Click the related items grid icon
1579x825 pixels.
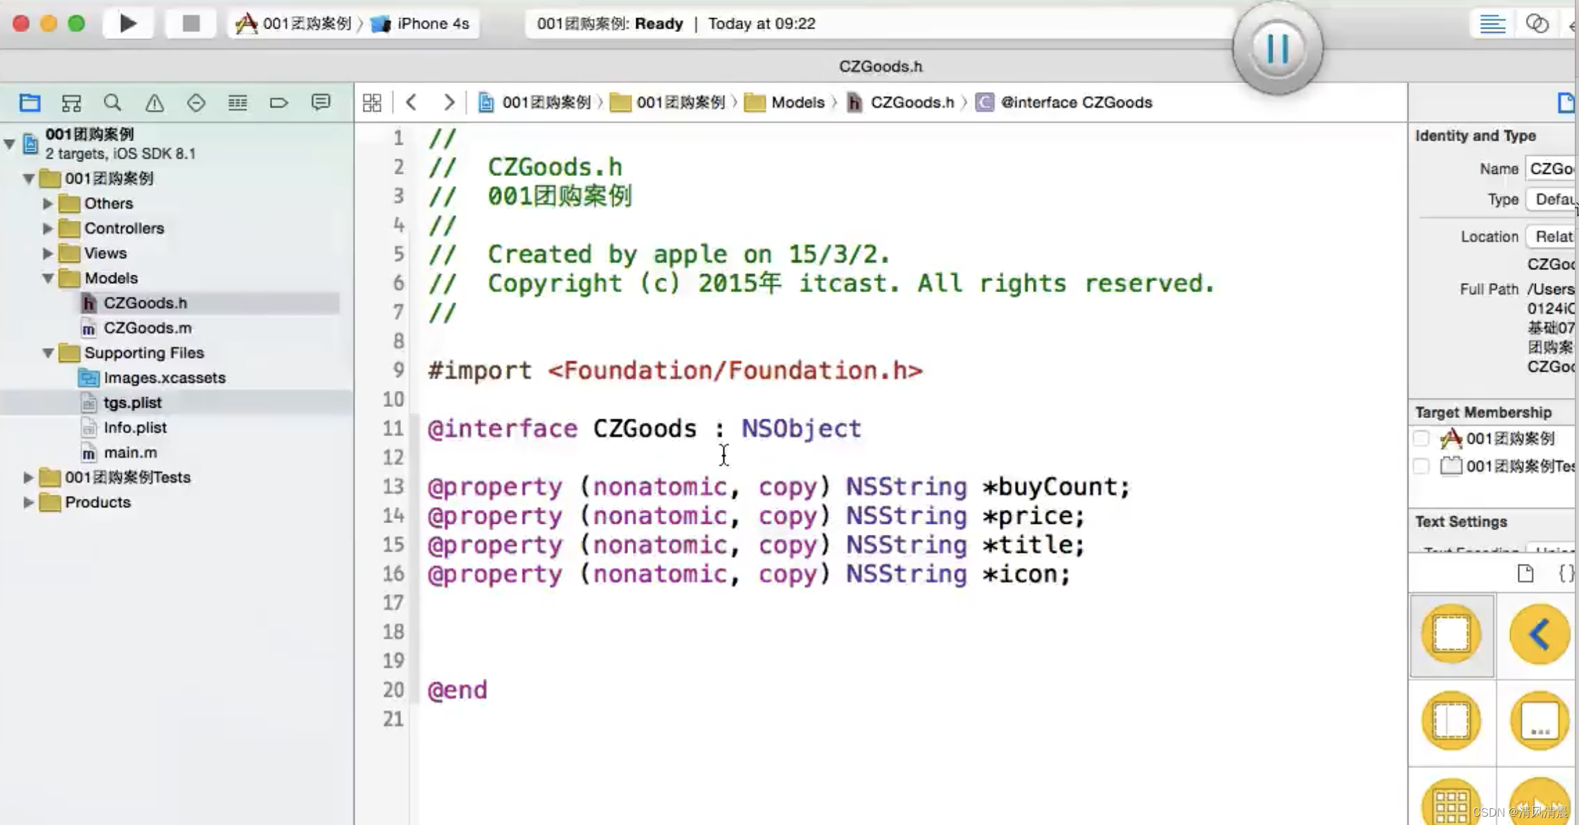click(x=372, y=103)
